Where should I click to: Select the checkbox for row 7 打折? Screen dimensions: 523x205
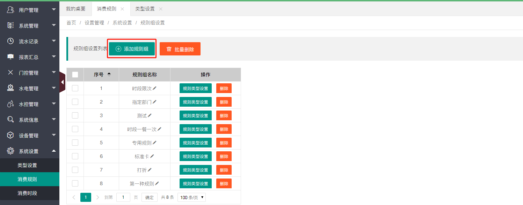(x=75, y=170)
